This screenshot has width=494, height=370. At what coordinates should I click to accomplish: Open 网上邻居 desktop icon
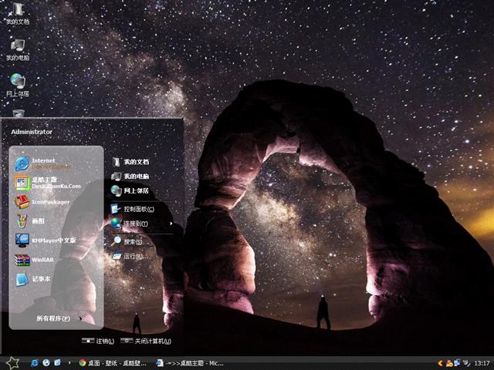pyautogui.click(x=18, y=86)
